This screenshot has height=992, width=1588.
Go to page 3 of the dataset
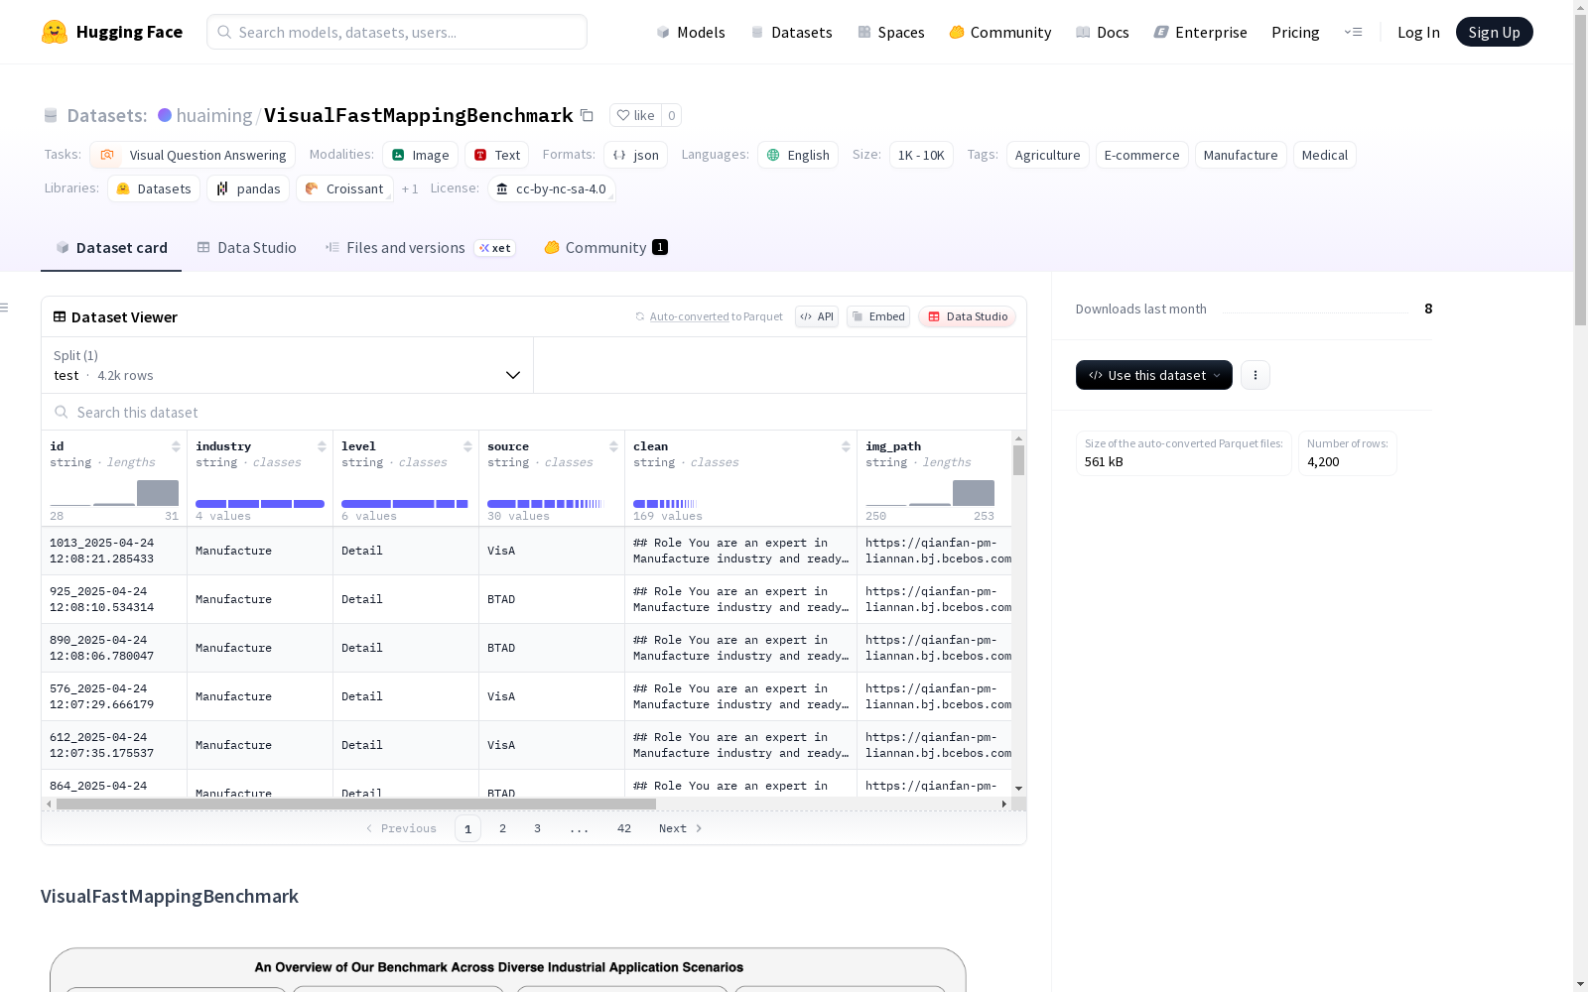click(537, 828)
